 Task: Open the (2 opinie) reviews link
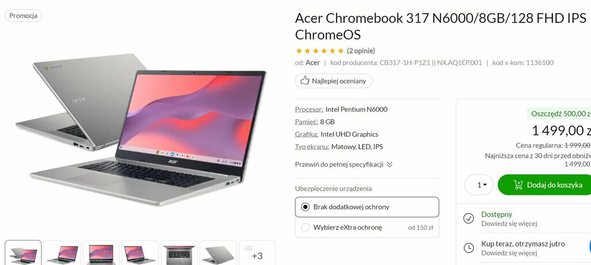tap(361, 51)
